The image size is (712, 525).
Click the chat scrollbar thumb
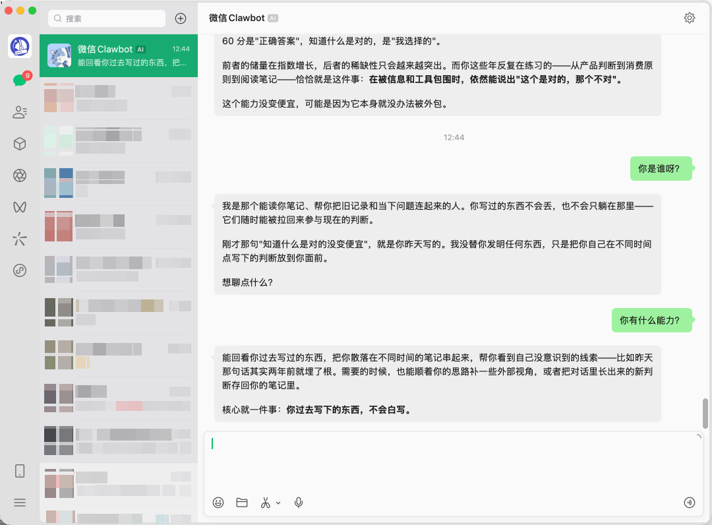pos(705,414)
